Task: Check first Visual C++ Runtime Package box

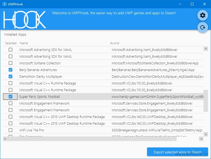Action: click(x=10, y=83)
